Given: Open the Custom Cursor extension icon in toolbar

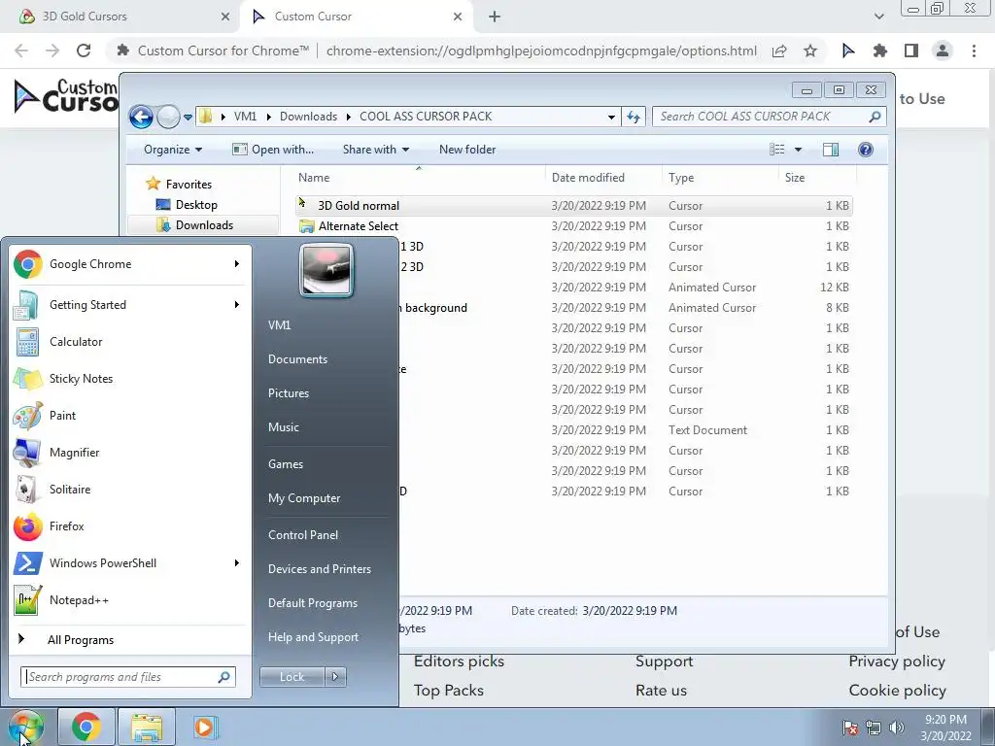Looking at the screenshot, I should tap(848, 51).
